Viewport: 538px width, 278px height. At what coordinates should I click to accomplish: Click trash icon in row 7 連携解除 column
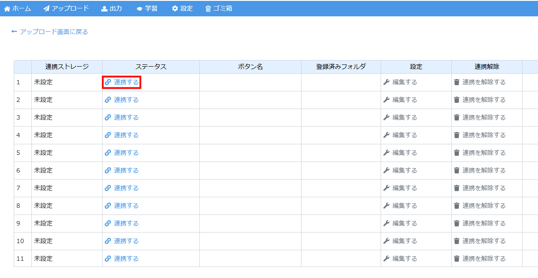[457, 188]
